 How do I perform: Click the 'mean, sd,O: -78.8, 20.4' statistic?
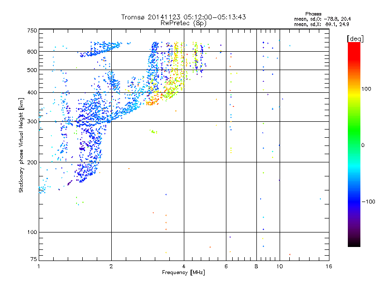click(322, 19)
